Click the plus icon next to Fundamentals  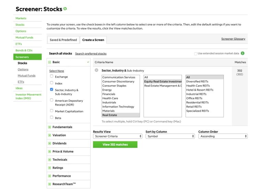[50, 127]
